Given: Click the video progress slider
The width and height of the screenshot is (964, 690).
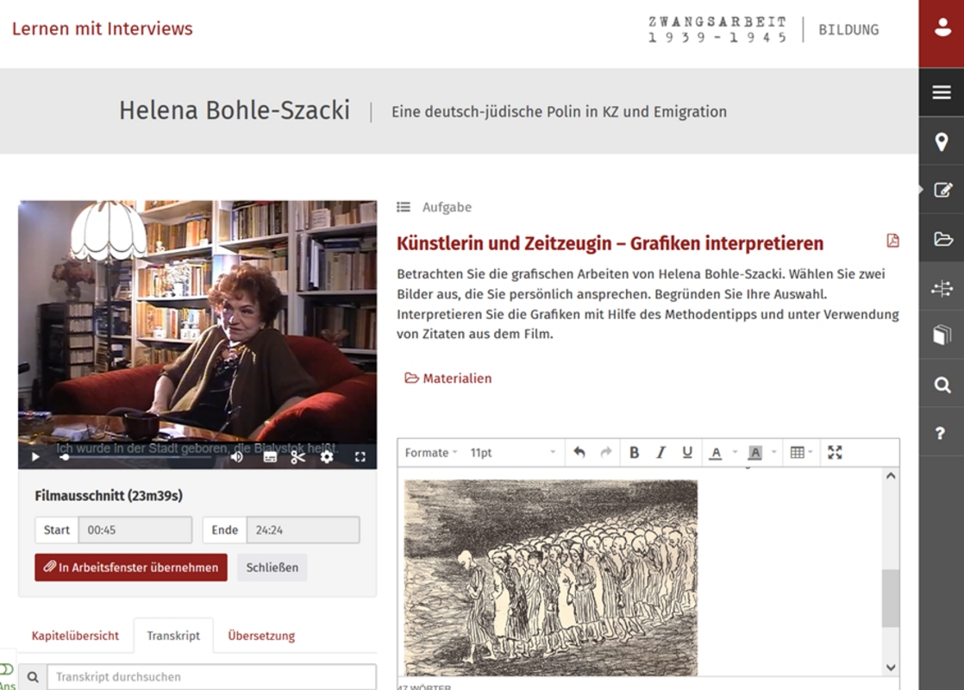Looking at the screenshot, I should [138, 457].
